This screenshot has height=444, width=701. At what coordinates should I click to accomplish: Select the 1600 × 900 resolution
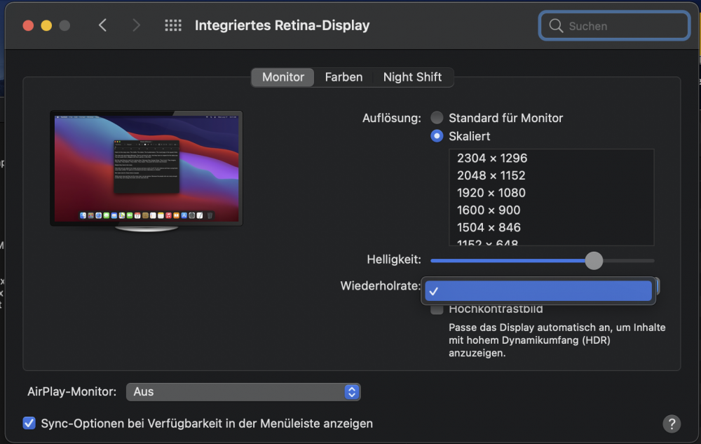(551, 210)
